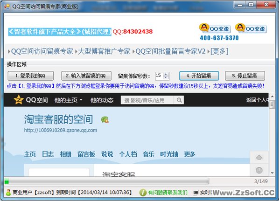Expand the 他的主页 dropdown menu
The image size is (280, 201).
click(x=68, y=100)
